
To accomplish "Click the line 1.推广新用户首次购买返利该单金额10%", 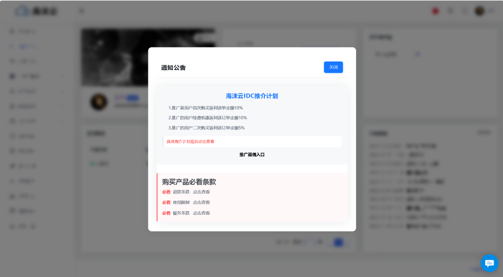I will click(x=206, y=108).
